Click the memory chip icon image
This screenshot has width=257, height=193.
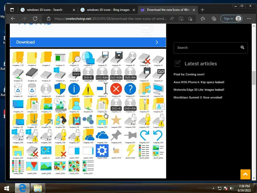point(32,73)
